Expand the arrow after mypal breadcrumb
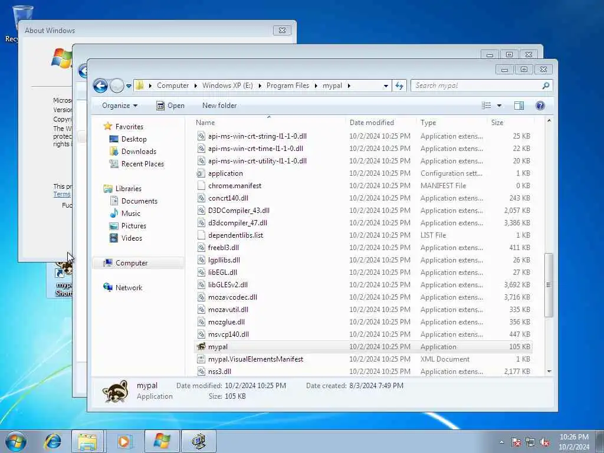Screen dimensions: 604x453 coord(349,86)
